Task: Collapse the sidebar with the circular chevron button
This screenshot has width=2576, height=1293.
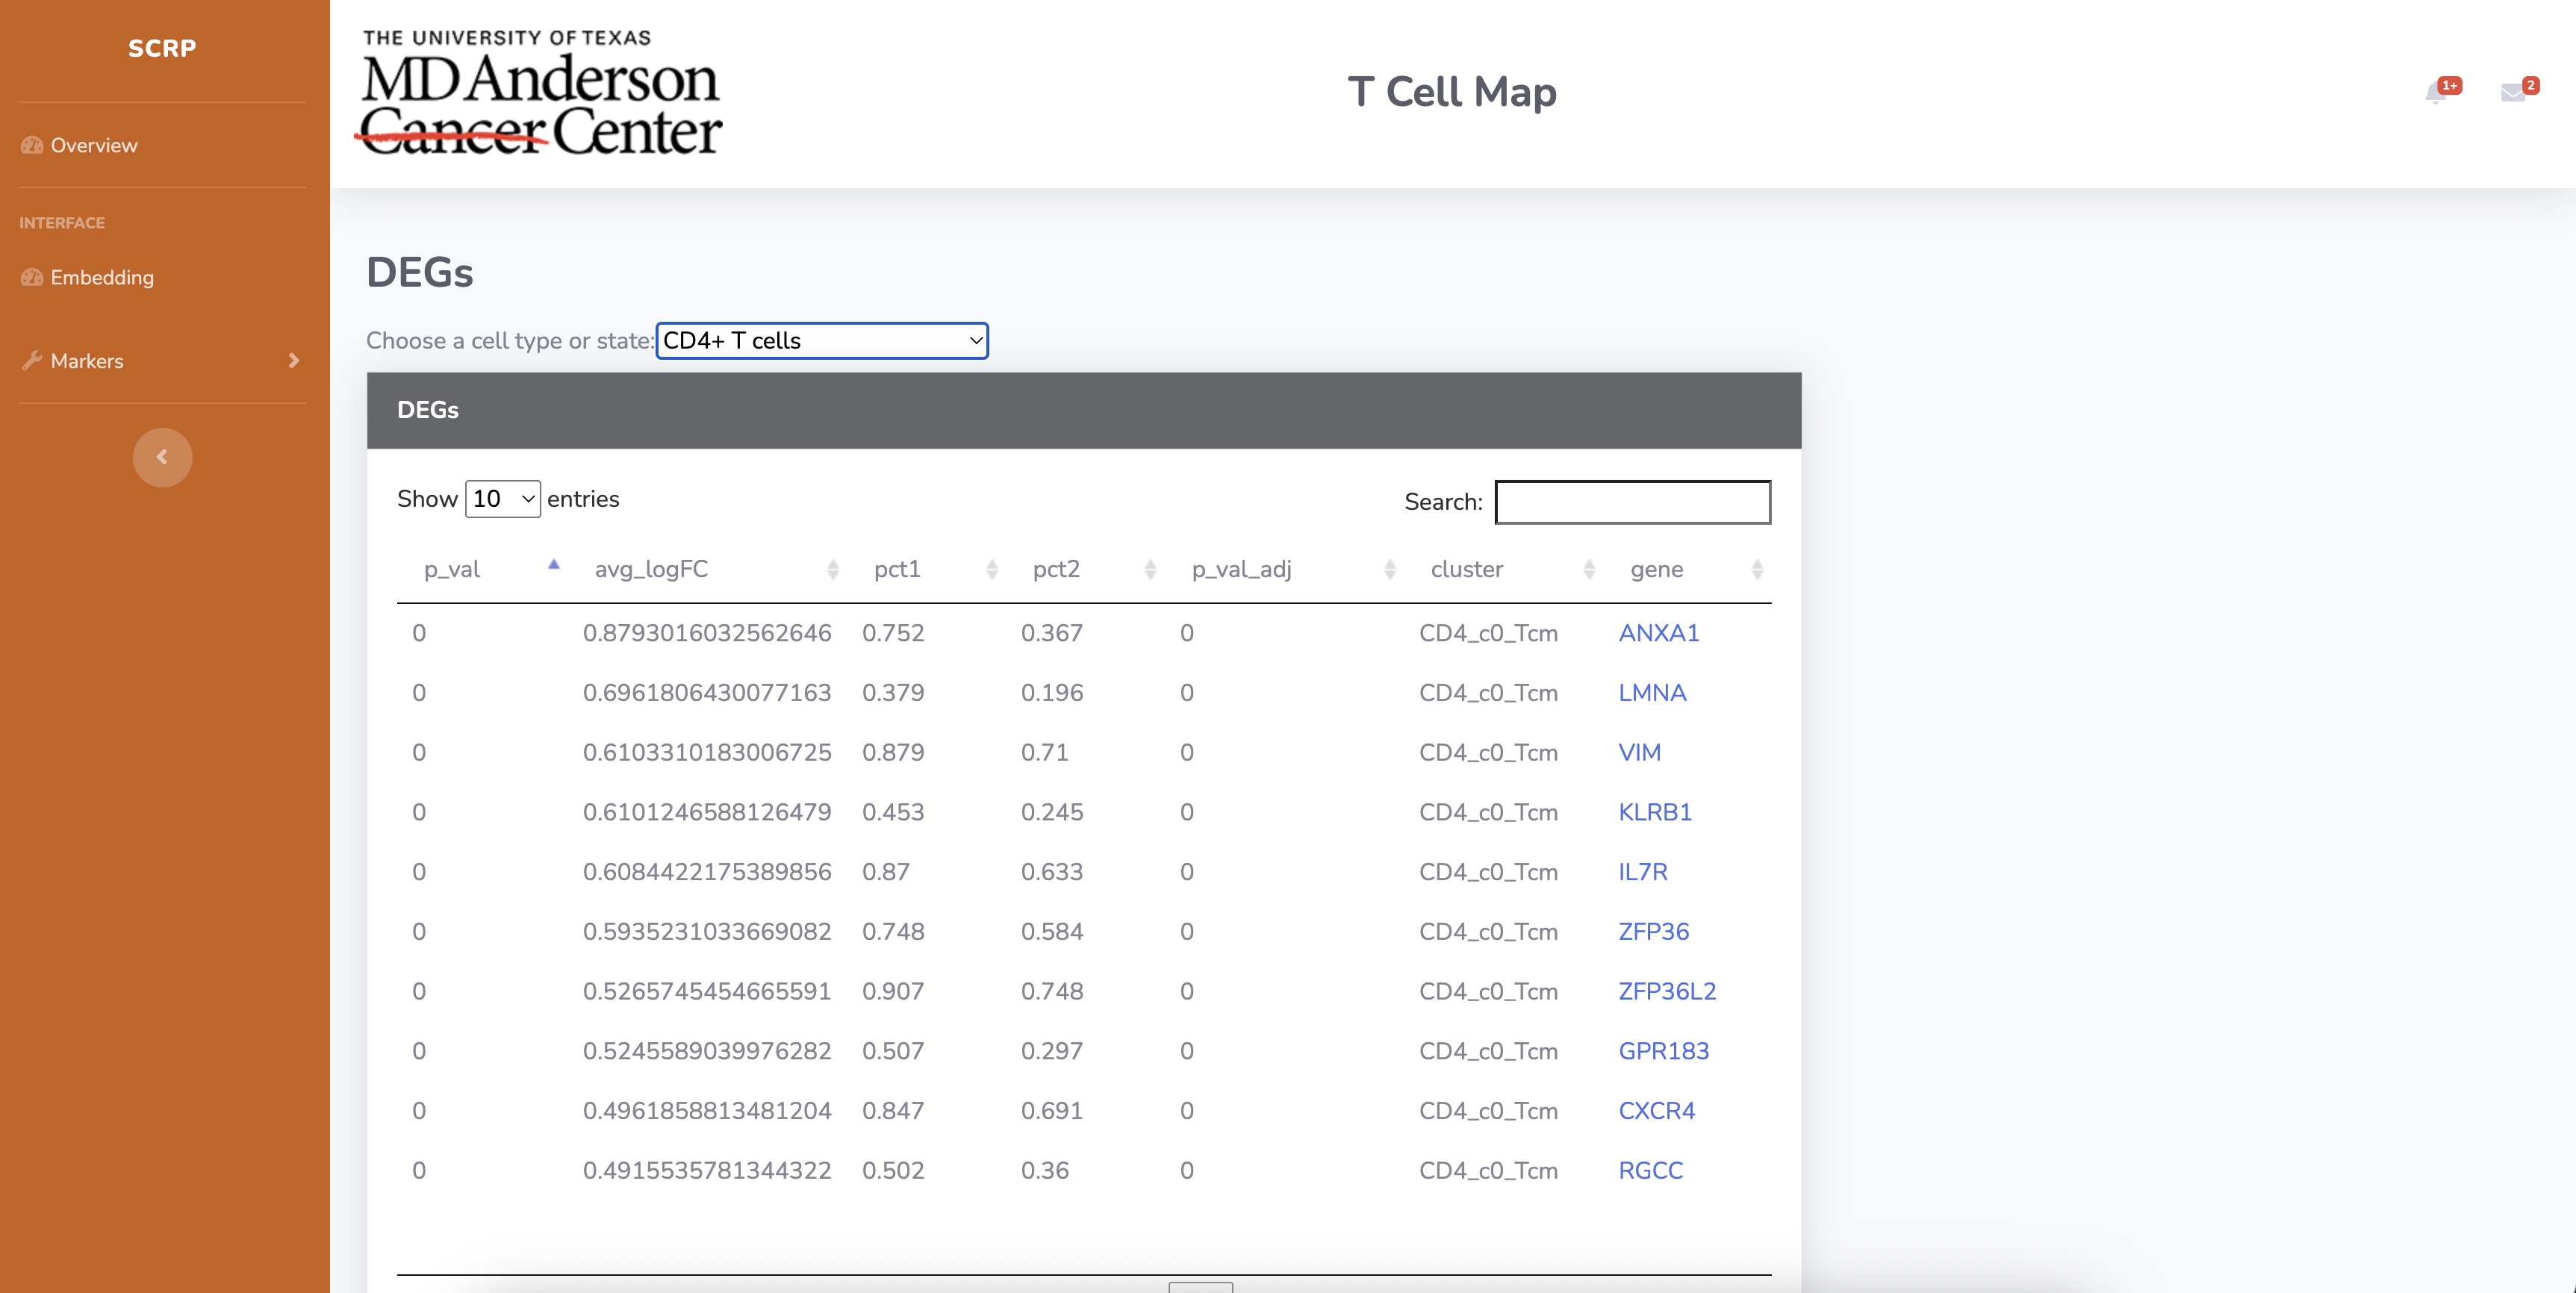Action: 162,457
